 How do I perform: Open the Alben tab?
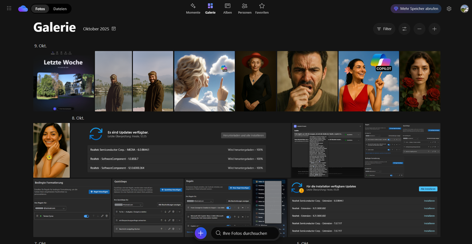click(227, 8)
